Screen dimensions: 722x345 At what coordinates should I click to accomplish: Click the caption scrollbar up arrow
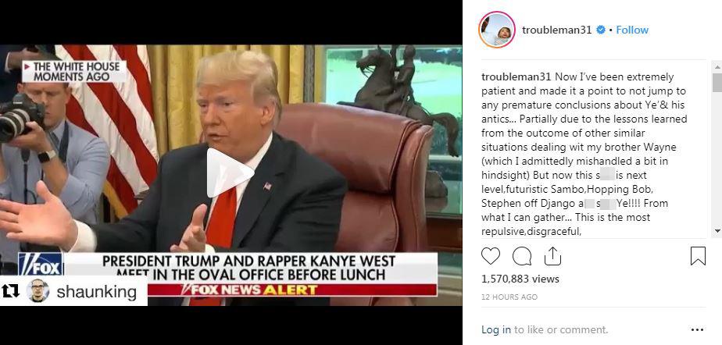[x=717, y=66]
